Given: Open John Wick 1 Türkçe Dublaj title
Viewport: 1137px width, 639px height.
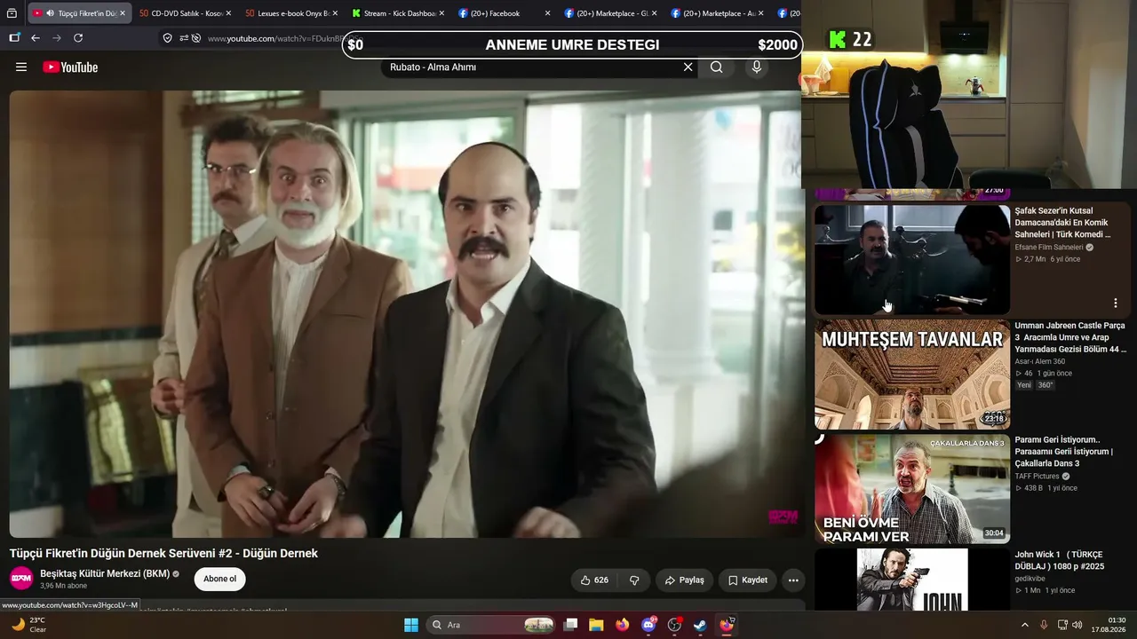Looking at the screenshot, I should pyautogui.click(x=1060, y=561).
